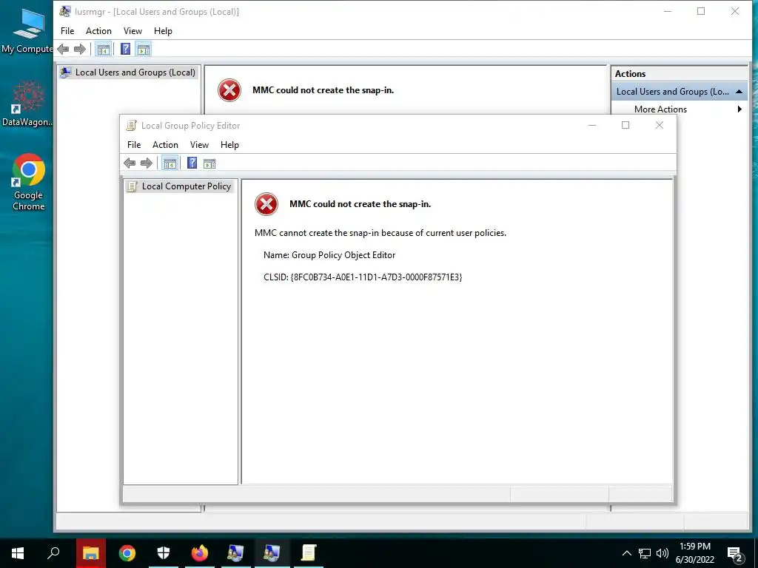Switch to Group Policy Editor taskbar icon
This screenshot has height=568, width=758.
click(309, 553)
